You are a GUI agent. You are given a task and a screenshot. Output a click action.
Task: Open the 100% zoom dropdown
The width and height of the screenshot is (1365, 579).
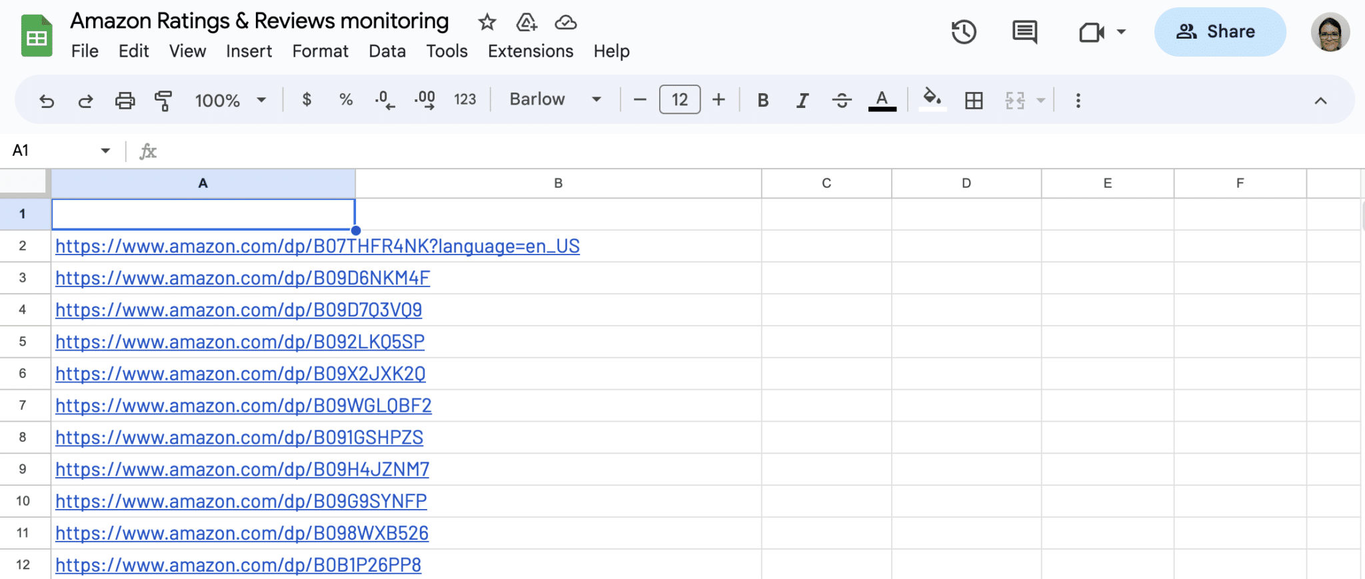(x=230, y=101)
